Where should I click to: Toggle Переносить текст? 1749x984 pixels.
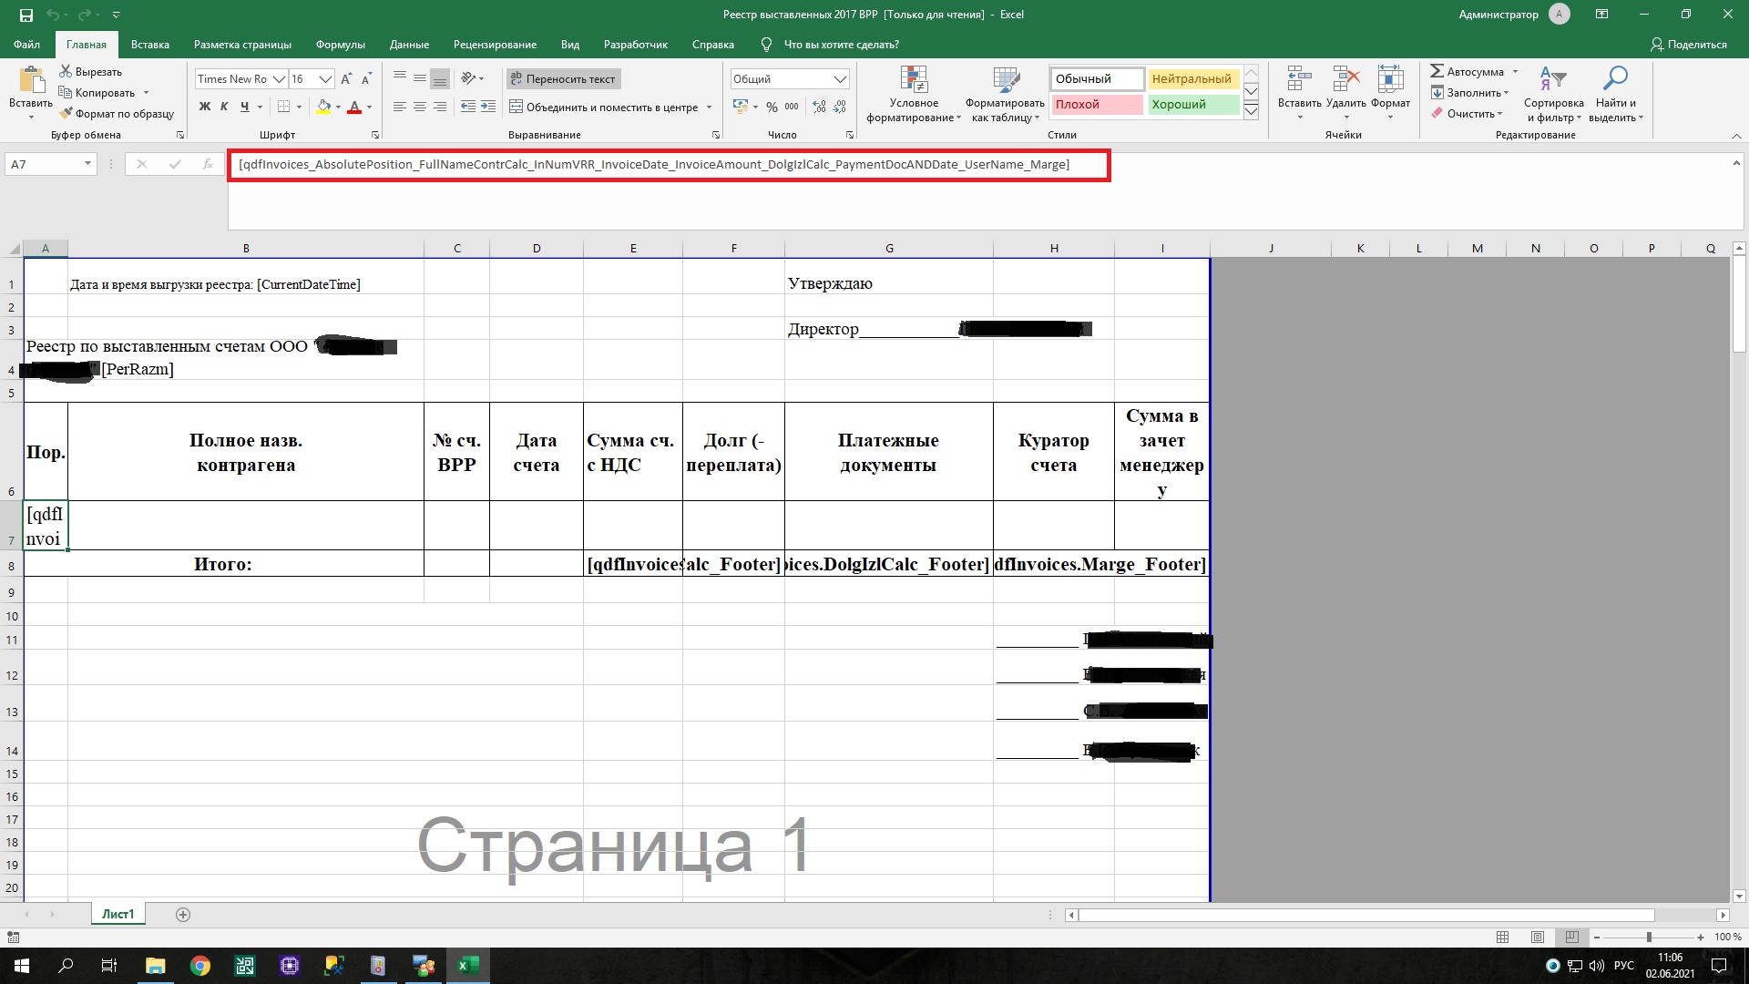tap(563, 79)
